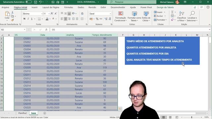Expand the formula bar

pyautogui.click(x=209, y=29)
